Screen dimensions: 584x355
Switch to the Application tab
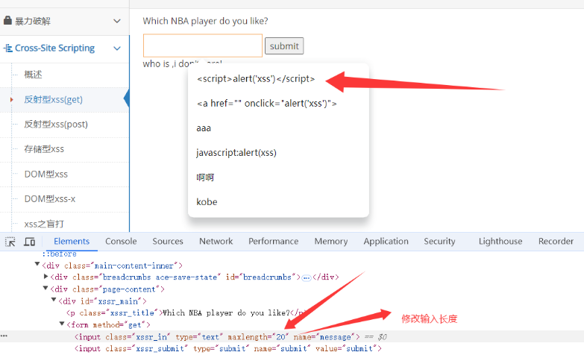pyautogui.click(x=386, y=242)
